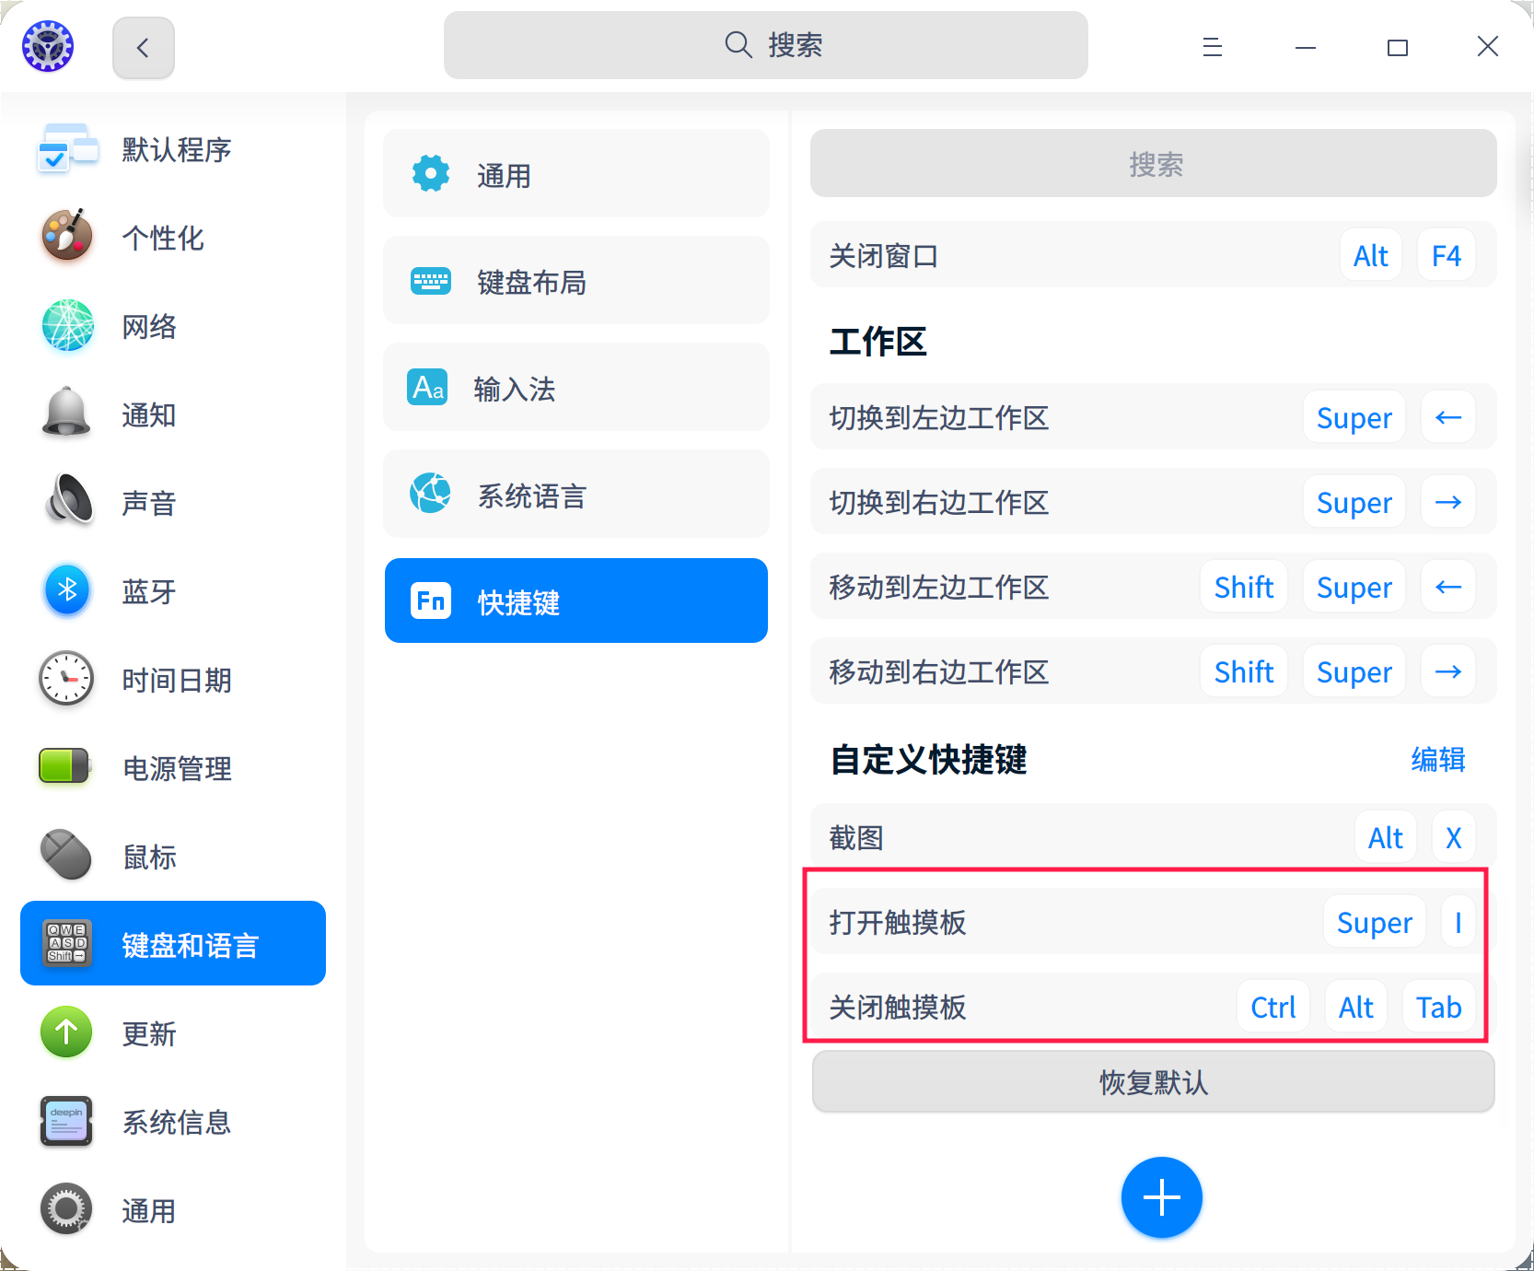
Task: Click the 输入法 Aa icon
Action: tap(428, 388)
